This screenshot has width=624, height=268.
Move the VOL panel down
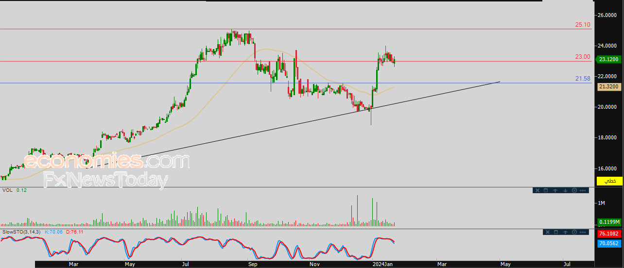(565, 190)
